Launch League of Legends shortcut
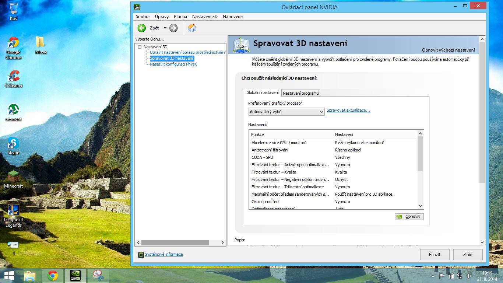The image size is (503, 283). tap(14, 216)
